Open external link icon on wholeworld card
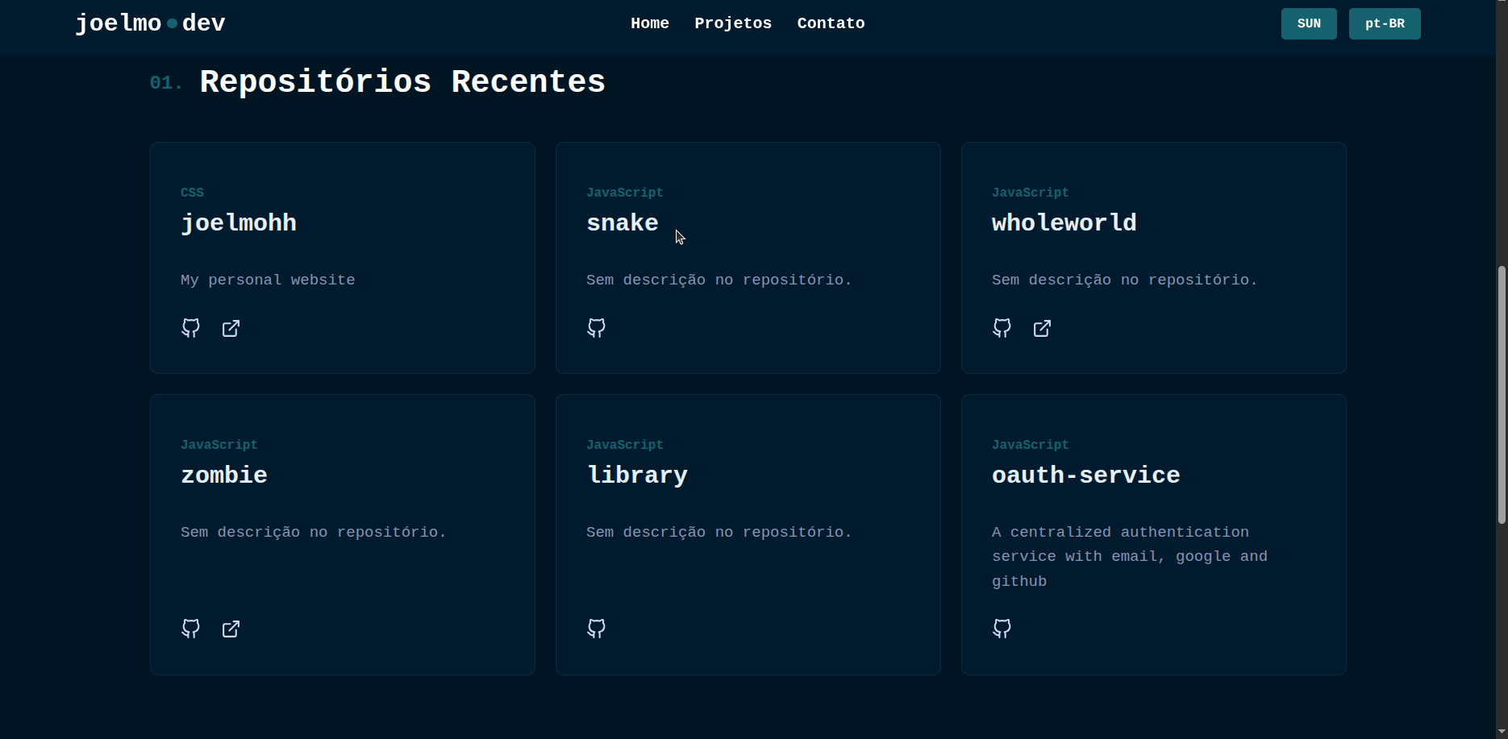Screen dimensions: 1508x739 tap(1042, 328)
